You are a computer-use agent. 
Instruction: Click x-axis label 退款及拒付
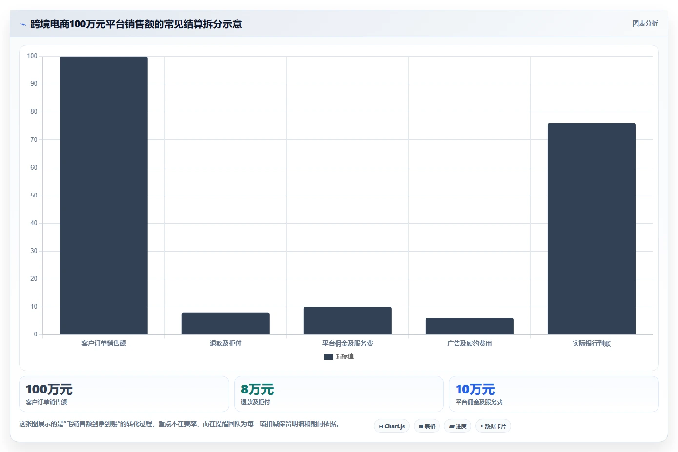(x=226, y=343)
